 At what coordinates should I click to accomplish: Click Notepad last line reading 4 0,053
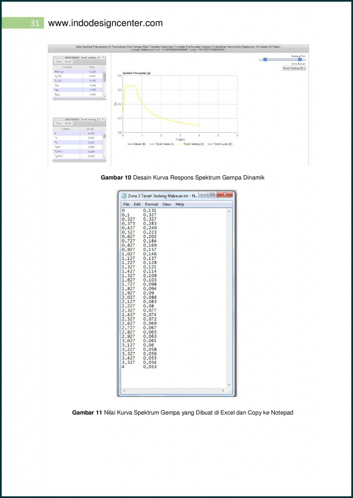(x=140, y=367)
